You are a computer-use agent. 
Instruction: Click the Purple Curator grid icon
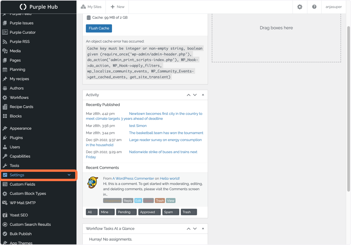[x=5, y=32]
